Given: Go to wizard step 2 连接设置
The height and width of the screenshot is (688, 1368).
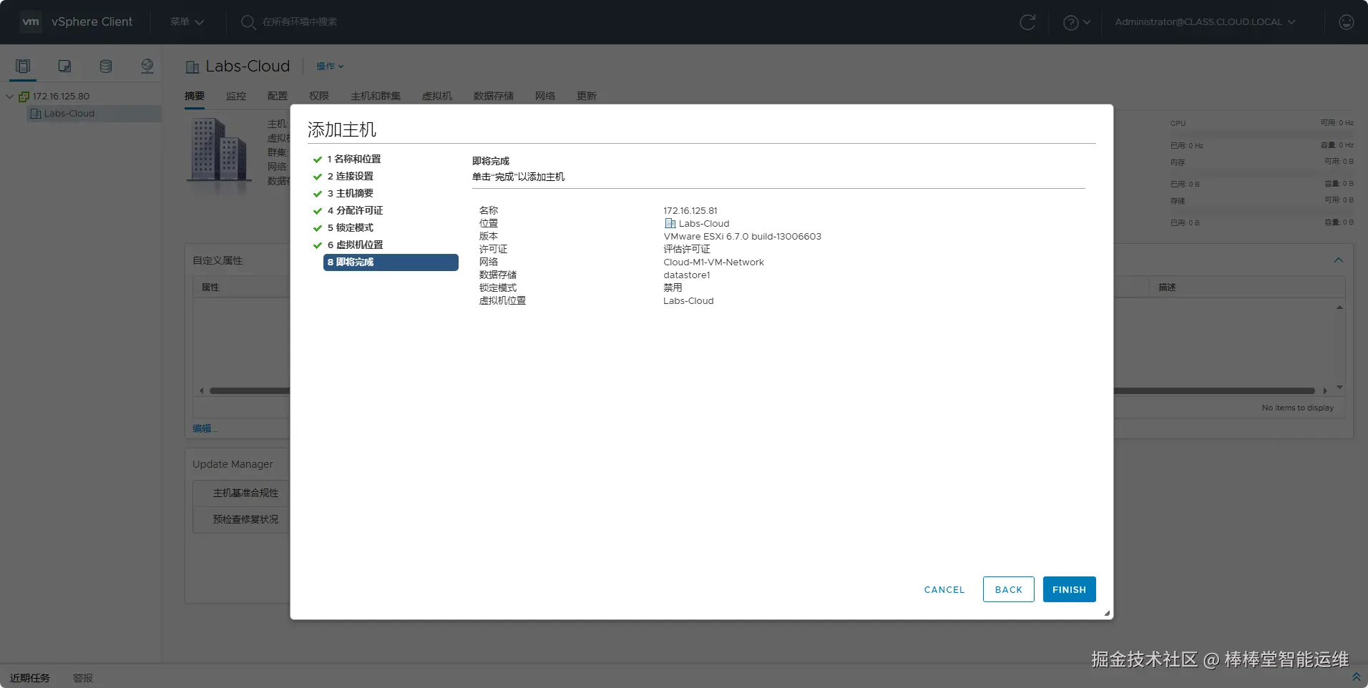Looking at the screenshot, I should (x=351, y=176).
